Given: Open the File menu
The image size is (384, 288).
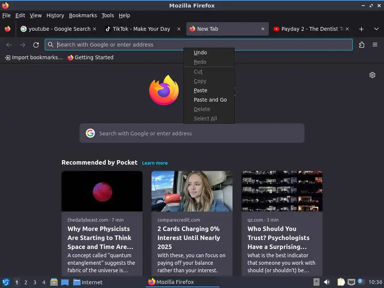Looking at the screenshot, I should (6, 15).
